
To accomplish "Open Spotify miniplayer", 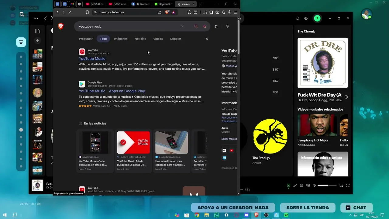I will pyautogui.click(x=341, y=186).
